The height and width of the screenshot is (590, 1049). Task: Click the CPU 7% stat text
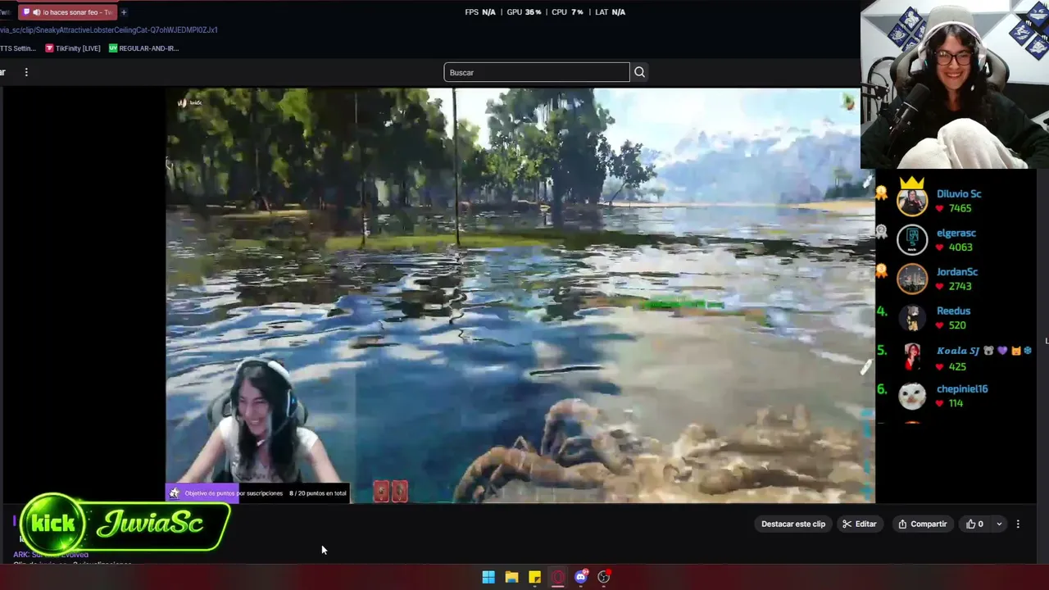click(x=567, y=12)
